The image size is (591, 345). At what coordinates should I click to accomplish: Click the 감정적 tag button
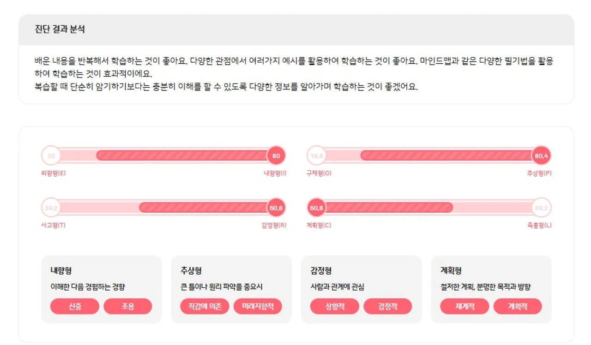tap(388, 306)
